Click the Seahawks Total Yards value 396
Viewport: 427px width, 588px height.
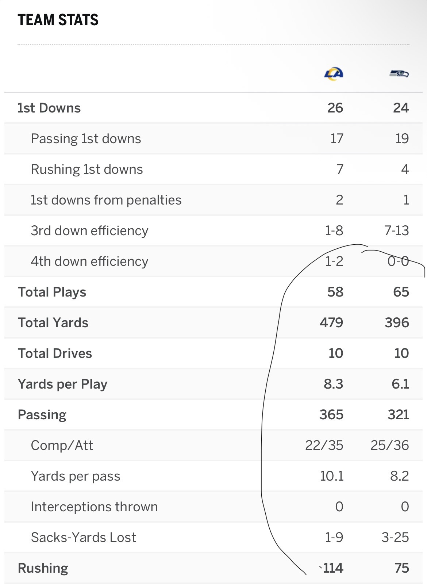point(397,323)
